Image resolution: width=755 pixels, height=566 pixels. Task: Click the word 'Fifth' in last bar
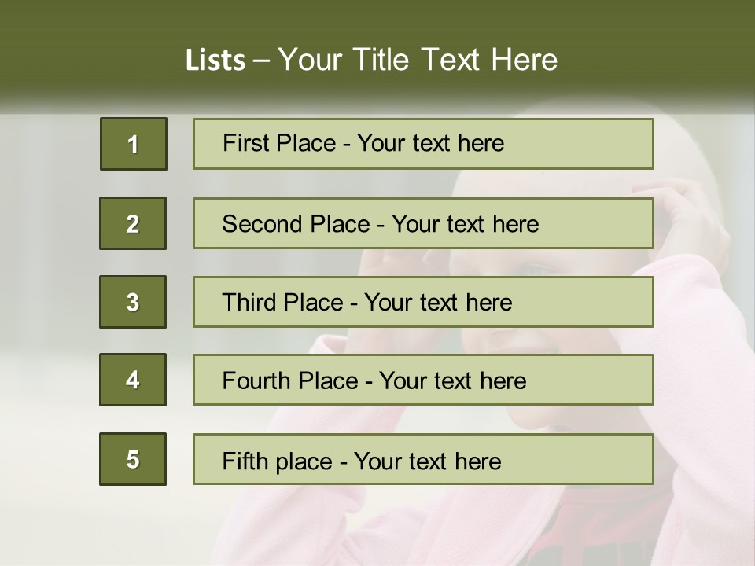[245, 461]
